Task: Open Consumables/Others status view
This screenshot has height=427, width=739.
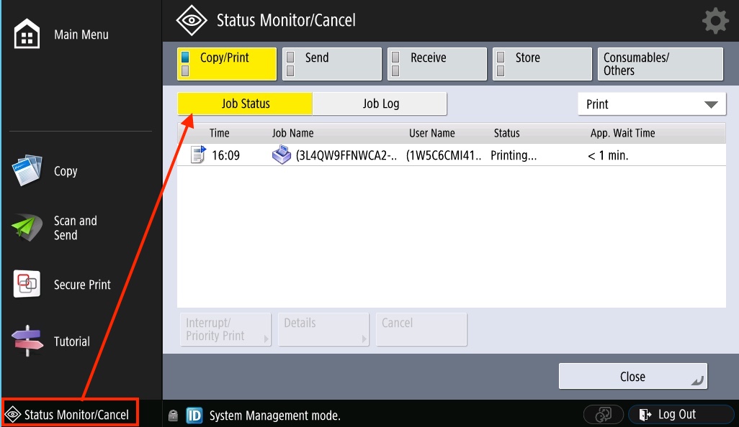Action: click(660, 64)
